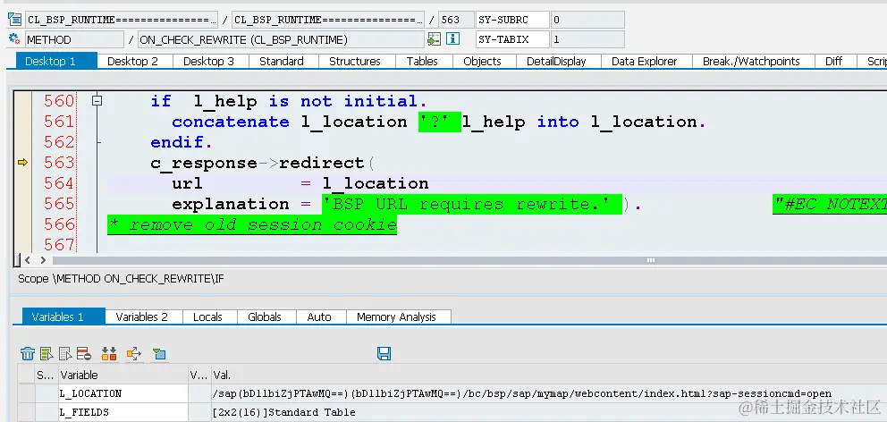This screenshot has height=422, width=887.
Task: Click the trash can delete variables icon
Action: pyautogui.click(x=28, y=354)
